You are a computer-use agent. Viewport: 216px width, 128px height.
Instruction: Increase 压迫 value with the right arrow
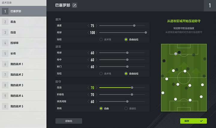(96, 88)
